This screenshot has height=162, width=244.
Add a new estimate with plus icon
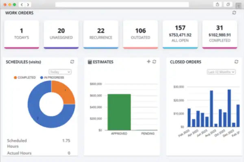coord(148,61)
